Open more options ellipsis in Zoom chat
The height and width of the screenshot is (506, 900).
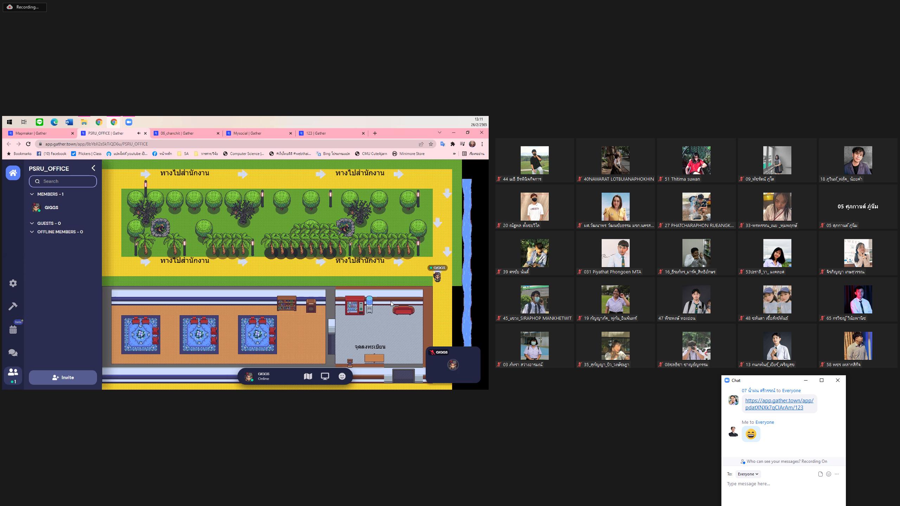point(837,474)
